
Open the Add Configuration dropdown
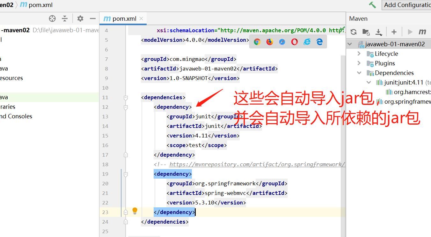point(406,5)
